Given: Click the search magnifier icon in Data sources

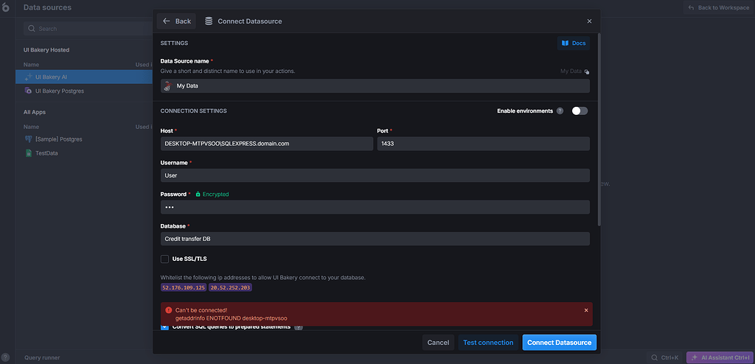Looking at the screenshot, I should (x=32, y=29).
